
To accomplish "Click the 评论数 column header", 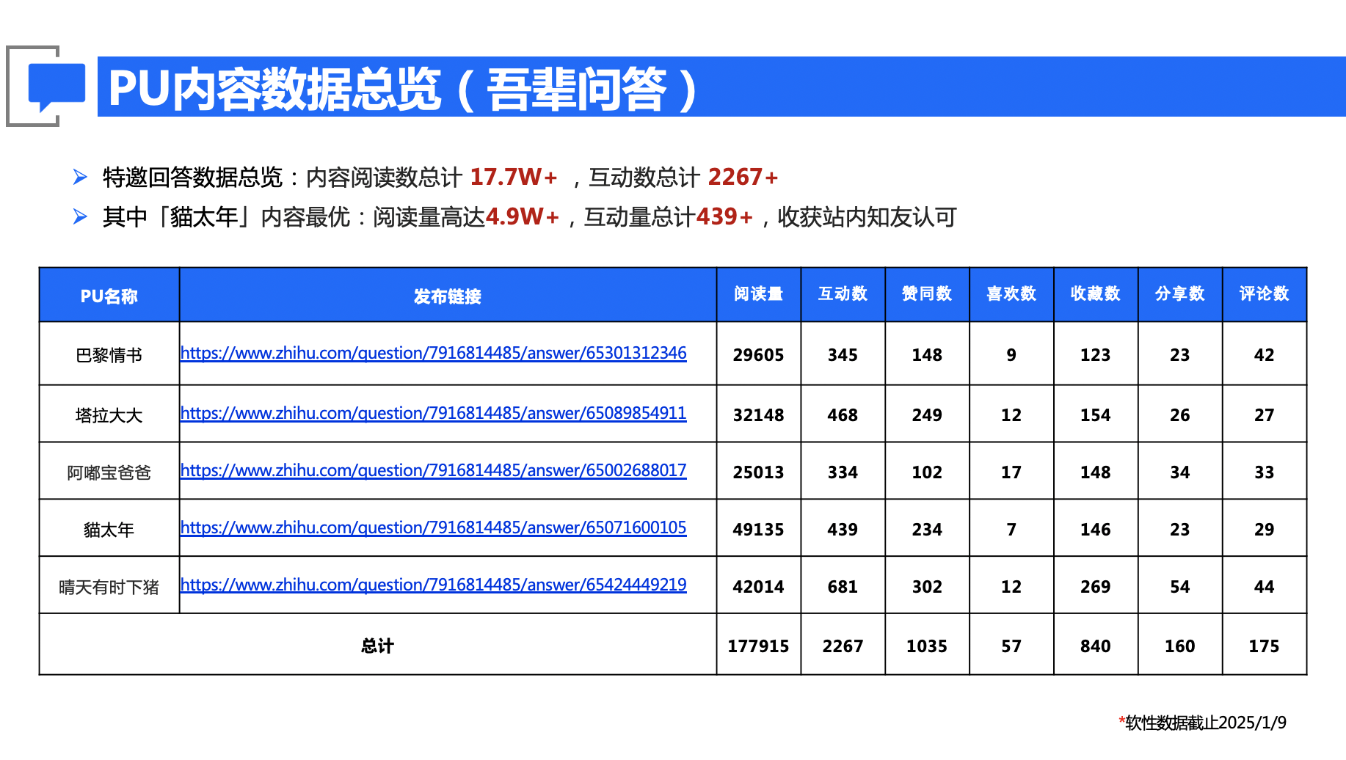I will point(1264,294).
